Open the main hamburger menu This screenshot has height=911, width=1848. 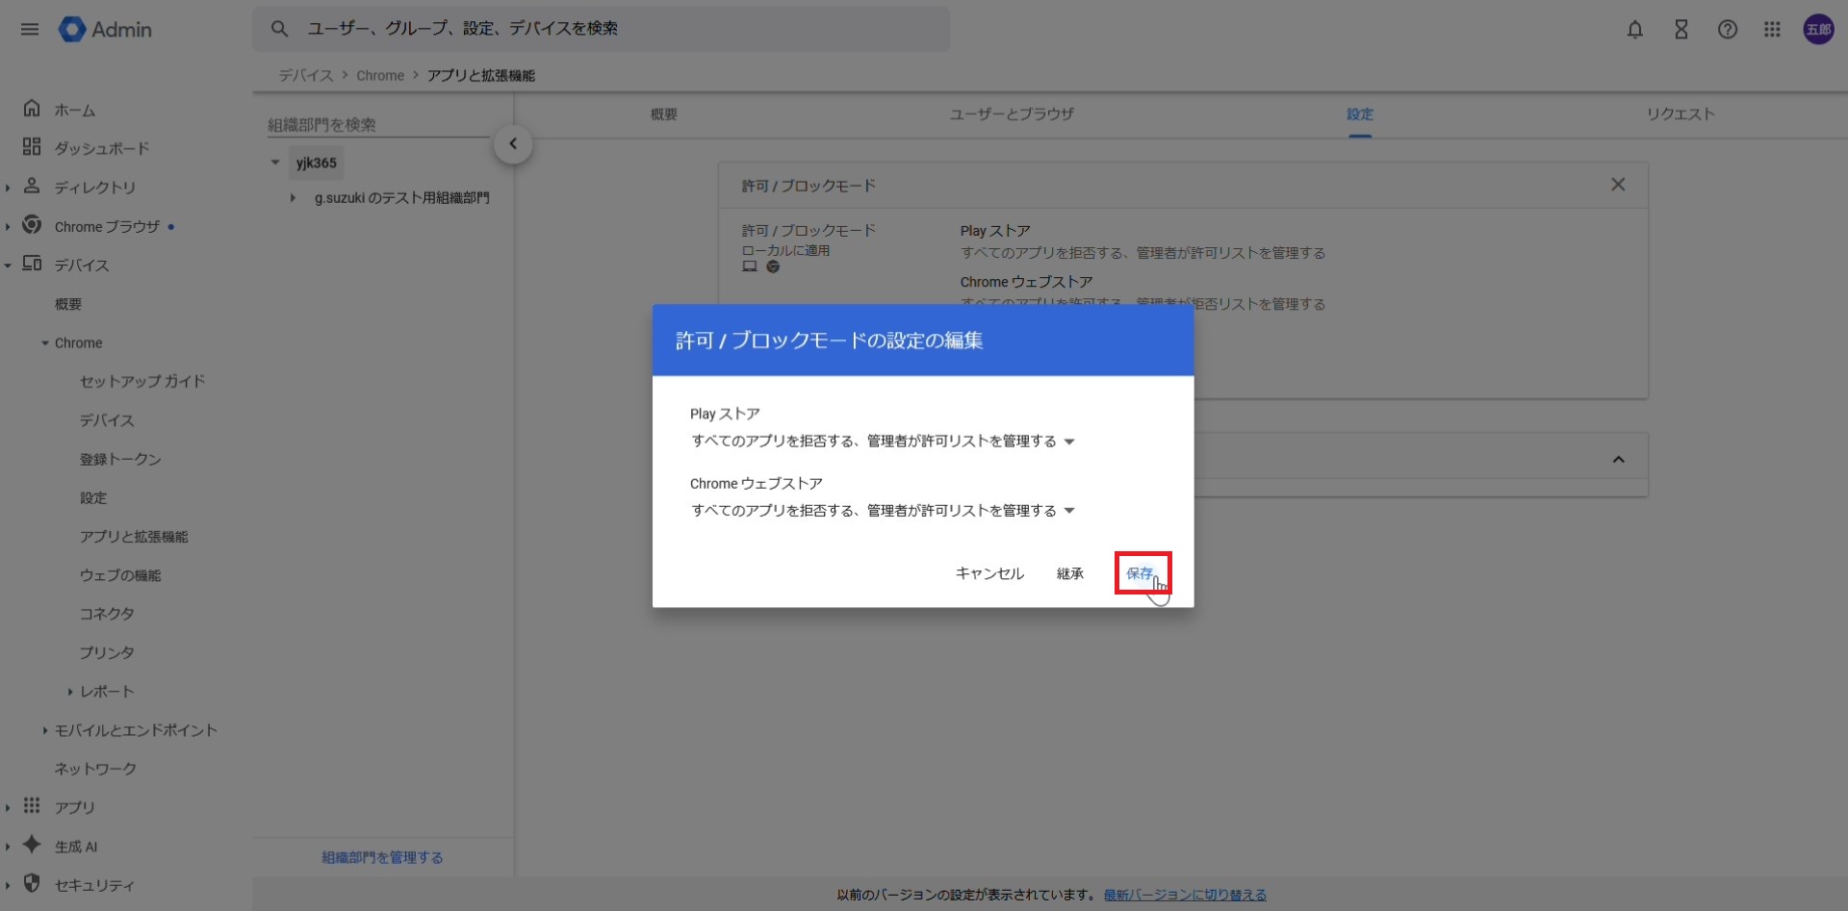click(x=30, y=29)
